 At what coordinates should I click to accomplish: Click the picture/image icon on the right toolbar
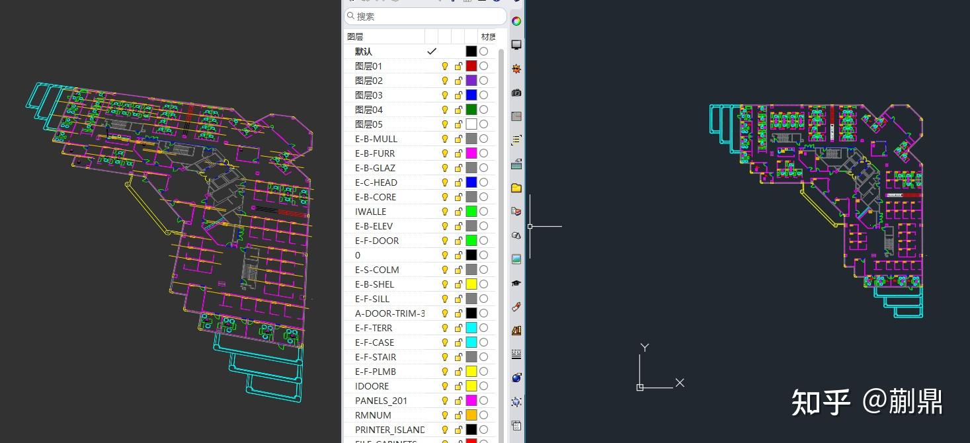tap(516, 259)
